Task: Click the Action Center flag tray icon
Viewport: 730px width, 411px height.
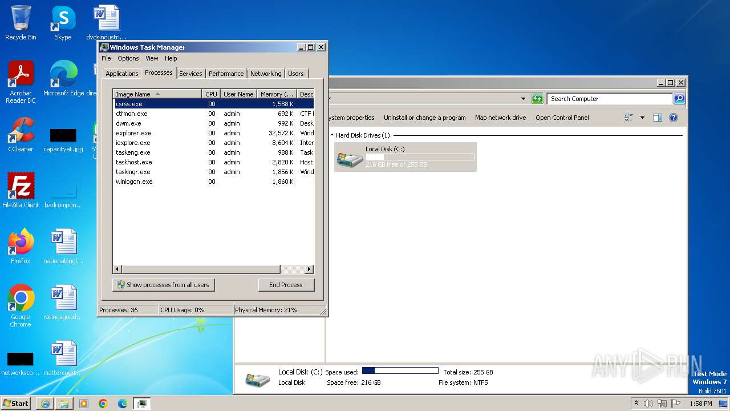Action: [676, 404]
